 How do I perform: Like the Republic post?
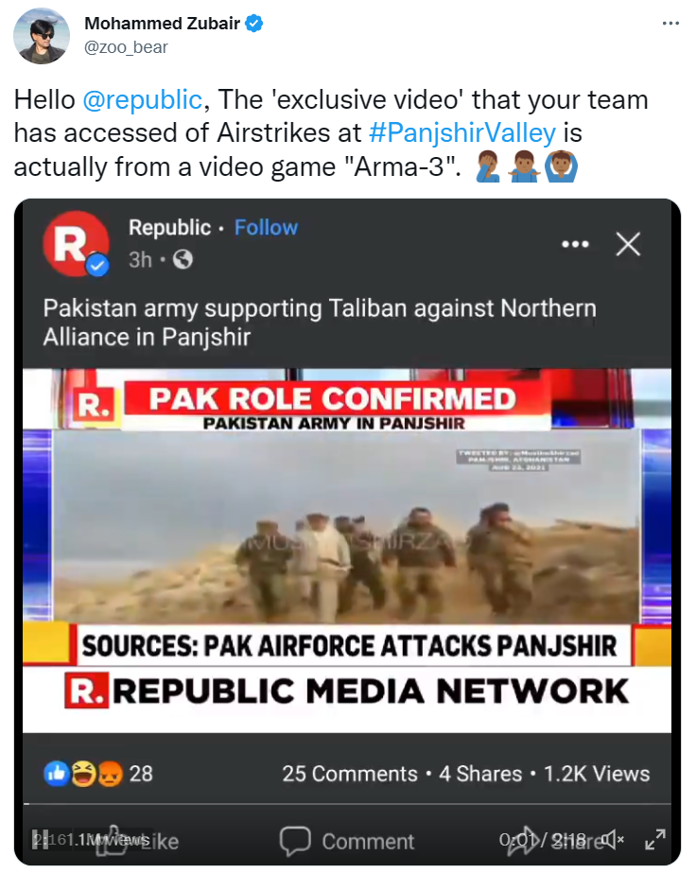142,840
